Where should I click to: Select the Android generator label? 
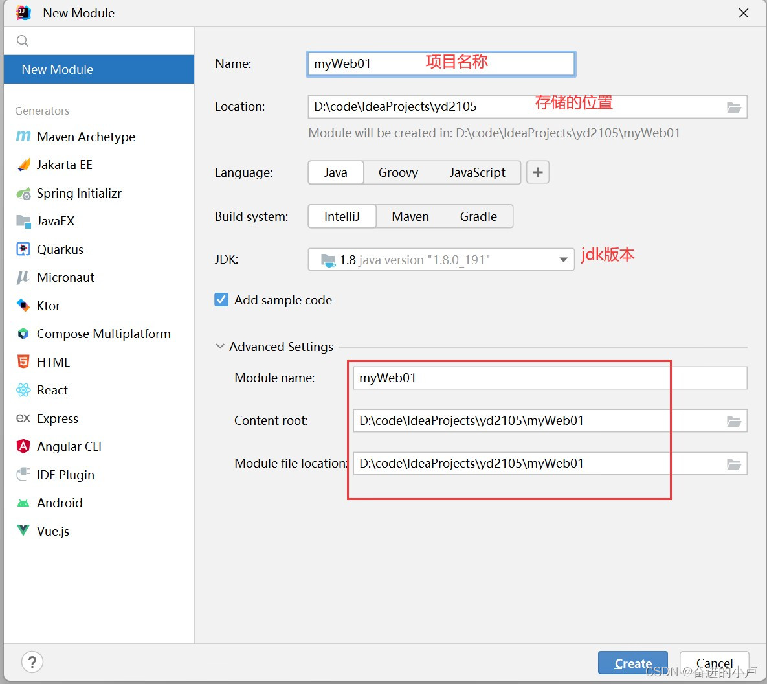[60, 503]
